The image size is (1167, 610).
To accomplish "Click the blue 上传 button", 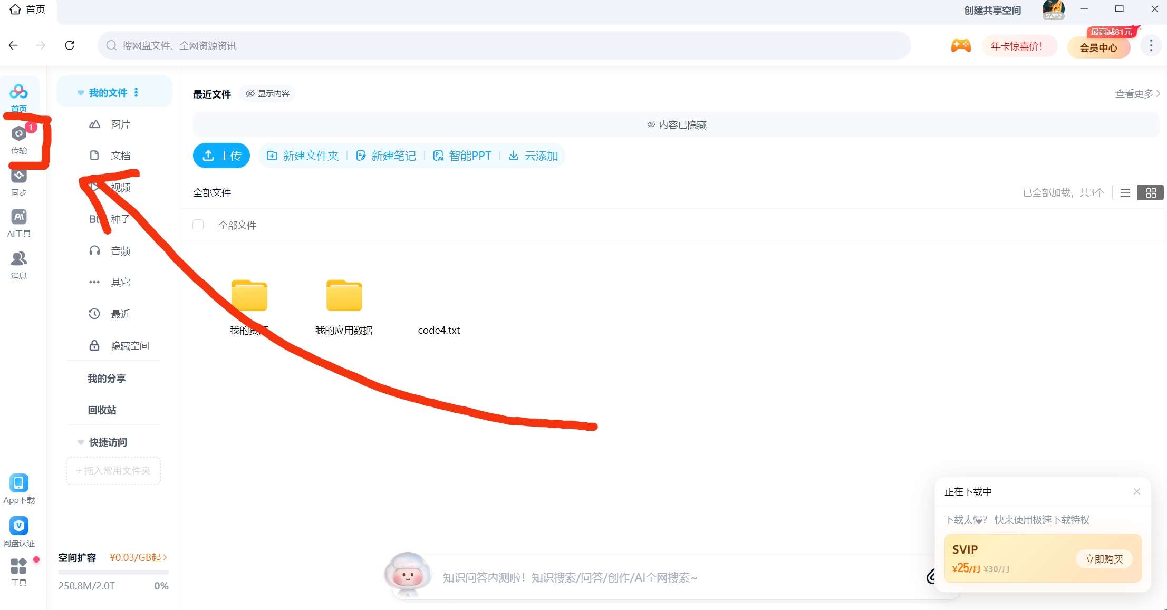I will tap(221, 156).
